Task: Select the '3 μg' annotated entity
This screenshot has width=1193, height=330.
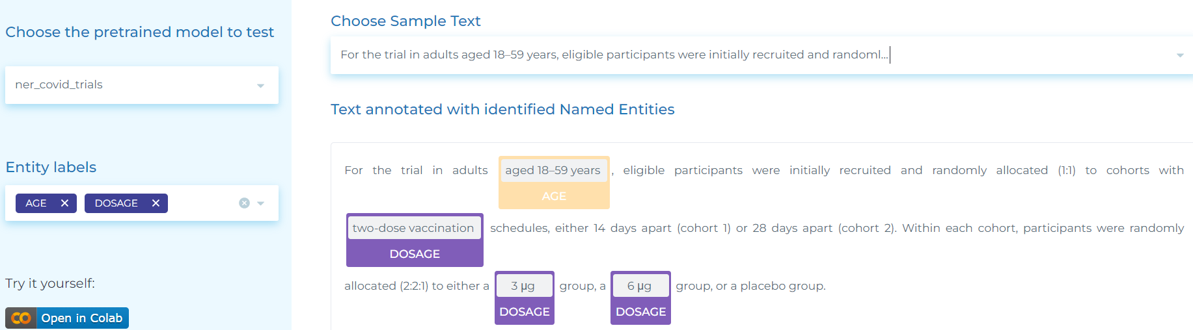Action: point(523,286)
